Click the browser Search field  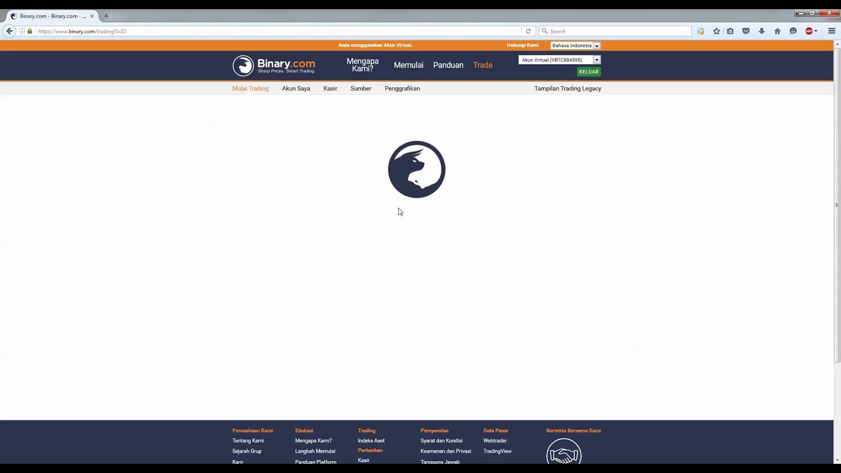pyautogui.click(x=615, y=31)
